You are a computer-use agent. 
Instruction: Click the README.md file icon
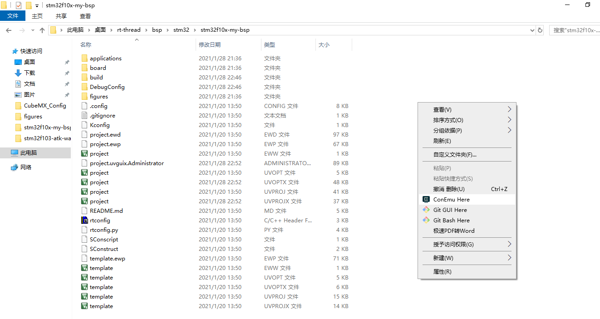(x=84, y=211)
